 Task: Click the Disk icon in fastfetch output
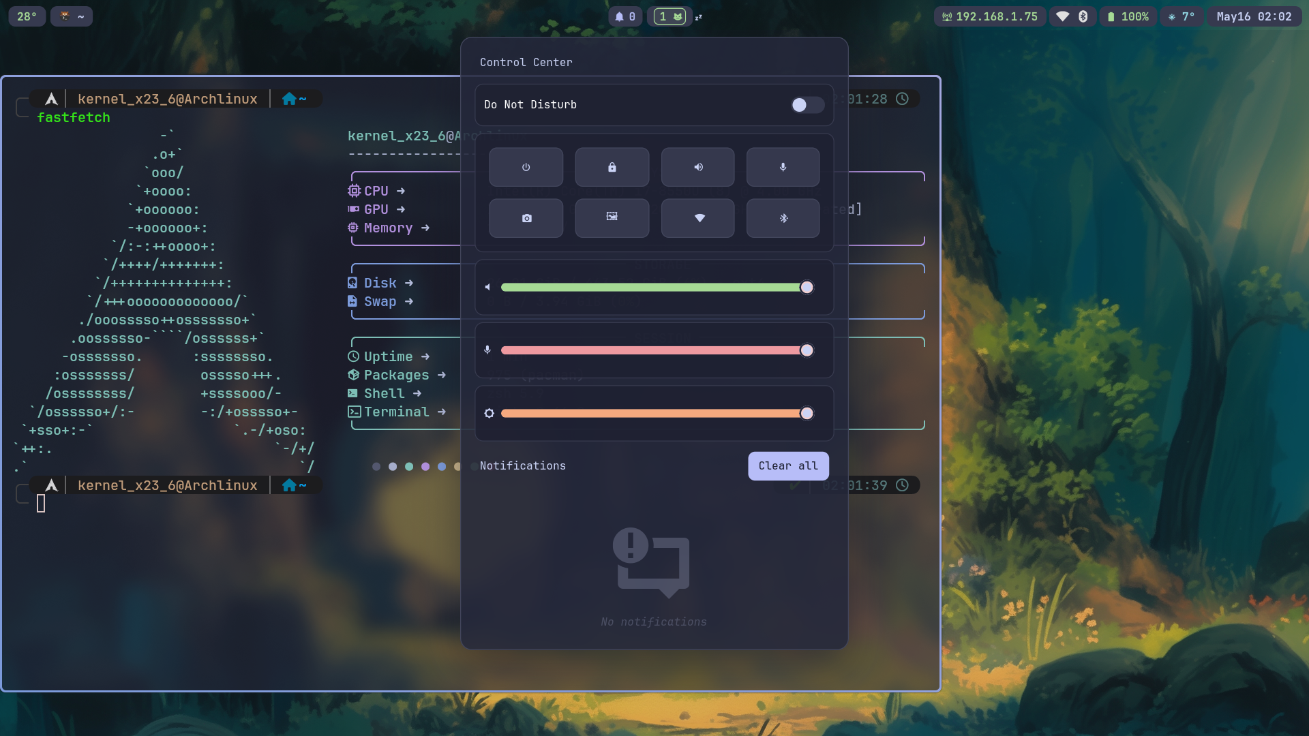coord(352,283)
